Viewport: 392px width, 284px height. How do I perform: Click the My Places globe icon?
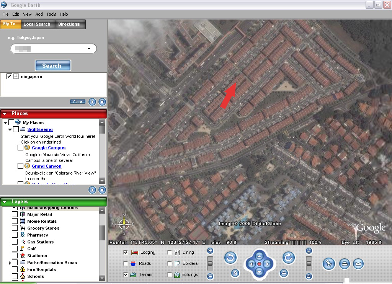click(18, 122)
